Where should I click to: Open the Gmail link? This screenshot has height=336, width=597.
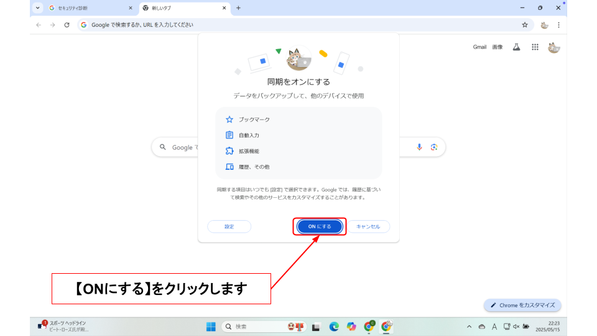[479, 47]
